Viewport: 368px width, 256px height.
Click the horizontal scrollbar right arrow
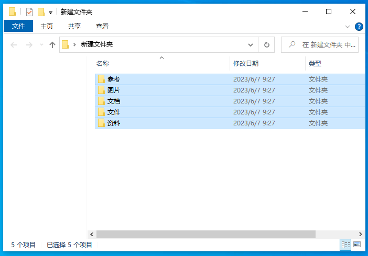tap(361, 234)
